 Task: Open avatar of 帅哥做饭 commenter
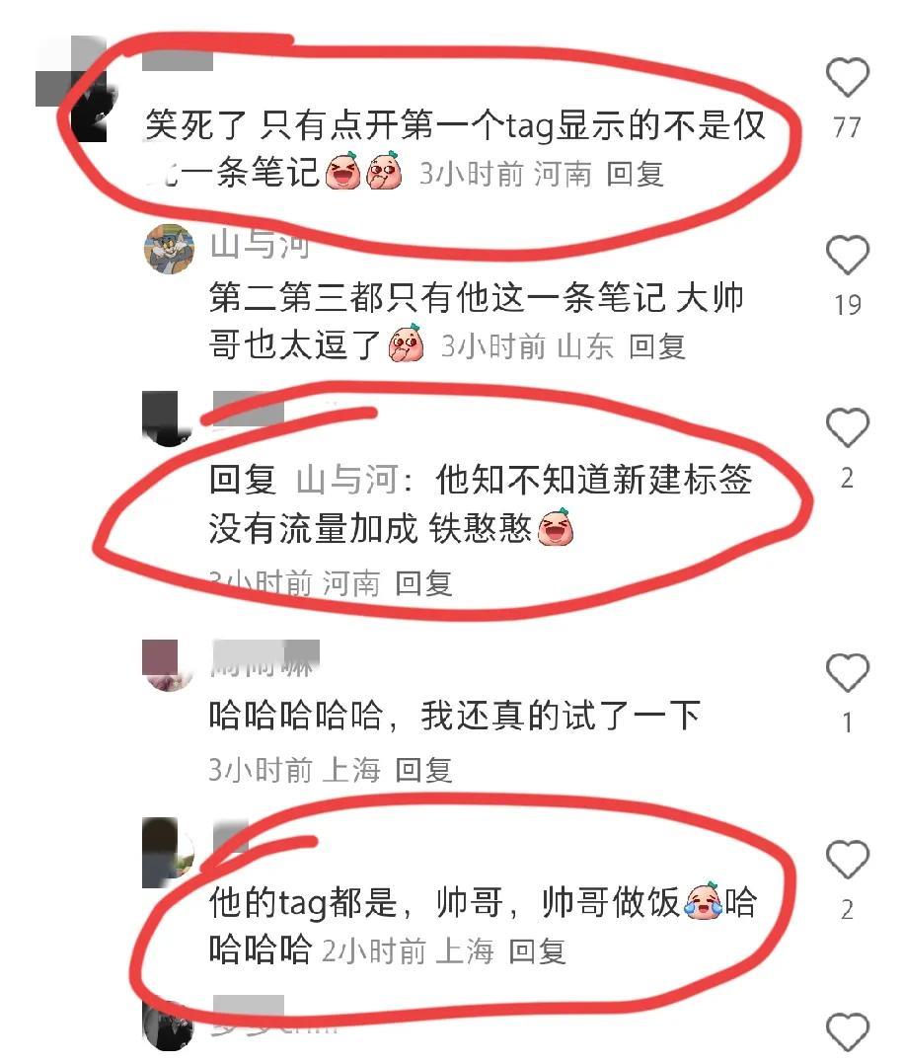point(169,853)
